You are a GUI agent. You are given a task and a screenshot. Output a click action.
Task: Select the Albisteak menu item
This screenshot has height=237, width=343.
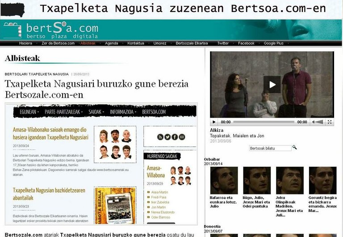(88, 43)
